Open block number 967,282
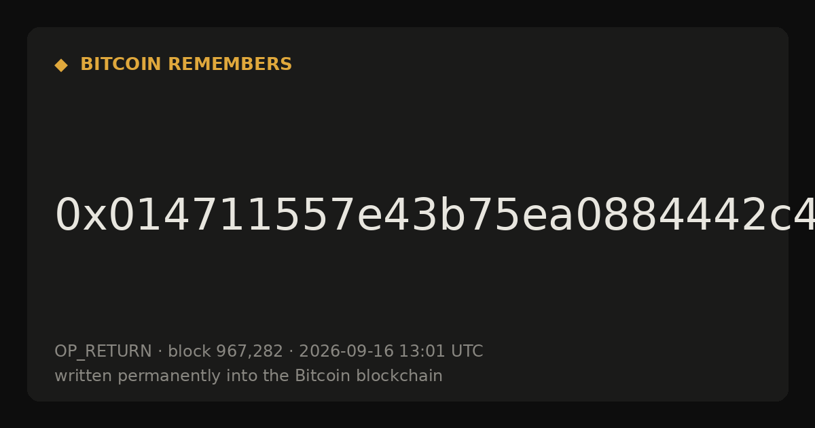 249,351
